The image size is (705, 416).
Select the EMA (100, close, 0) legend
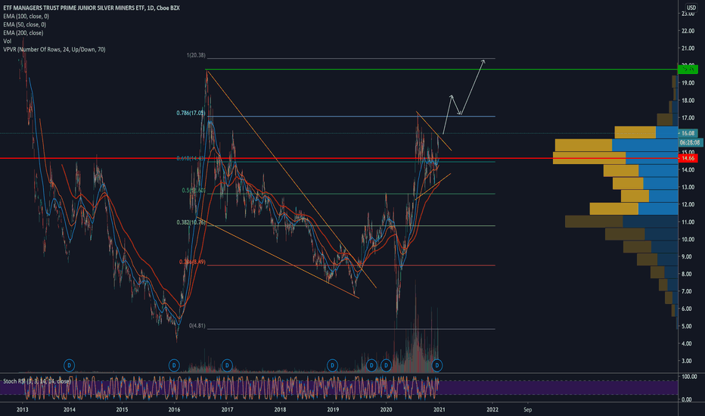(26, 16)
